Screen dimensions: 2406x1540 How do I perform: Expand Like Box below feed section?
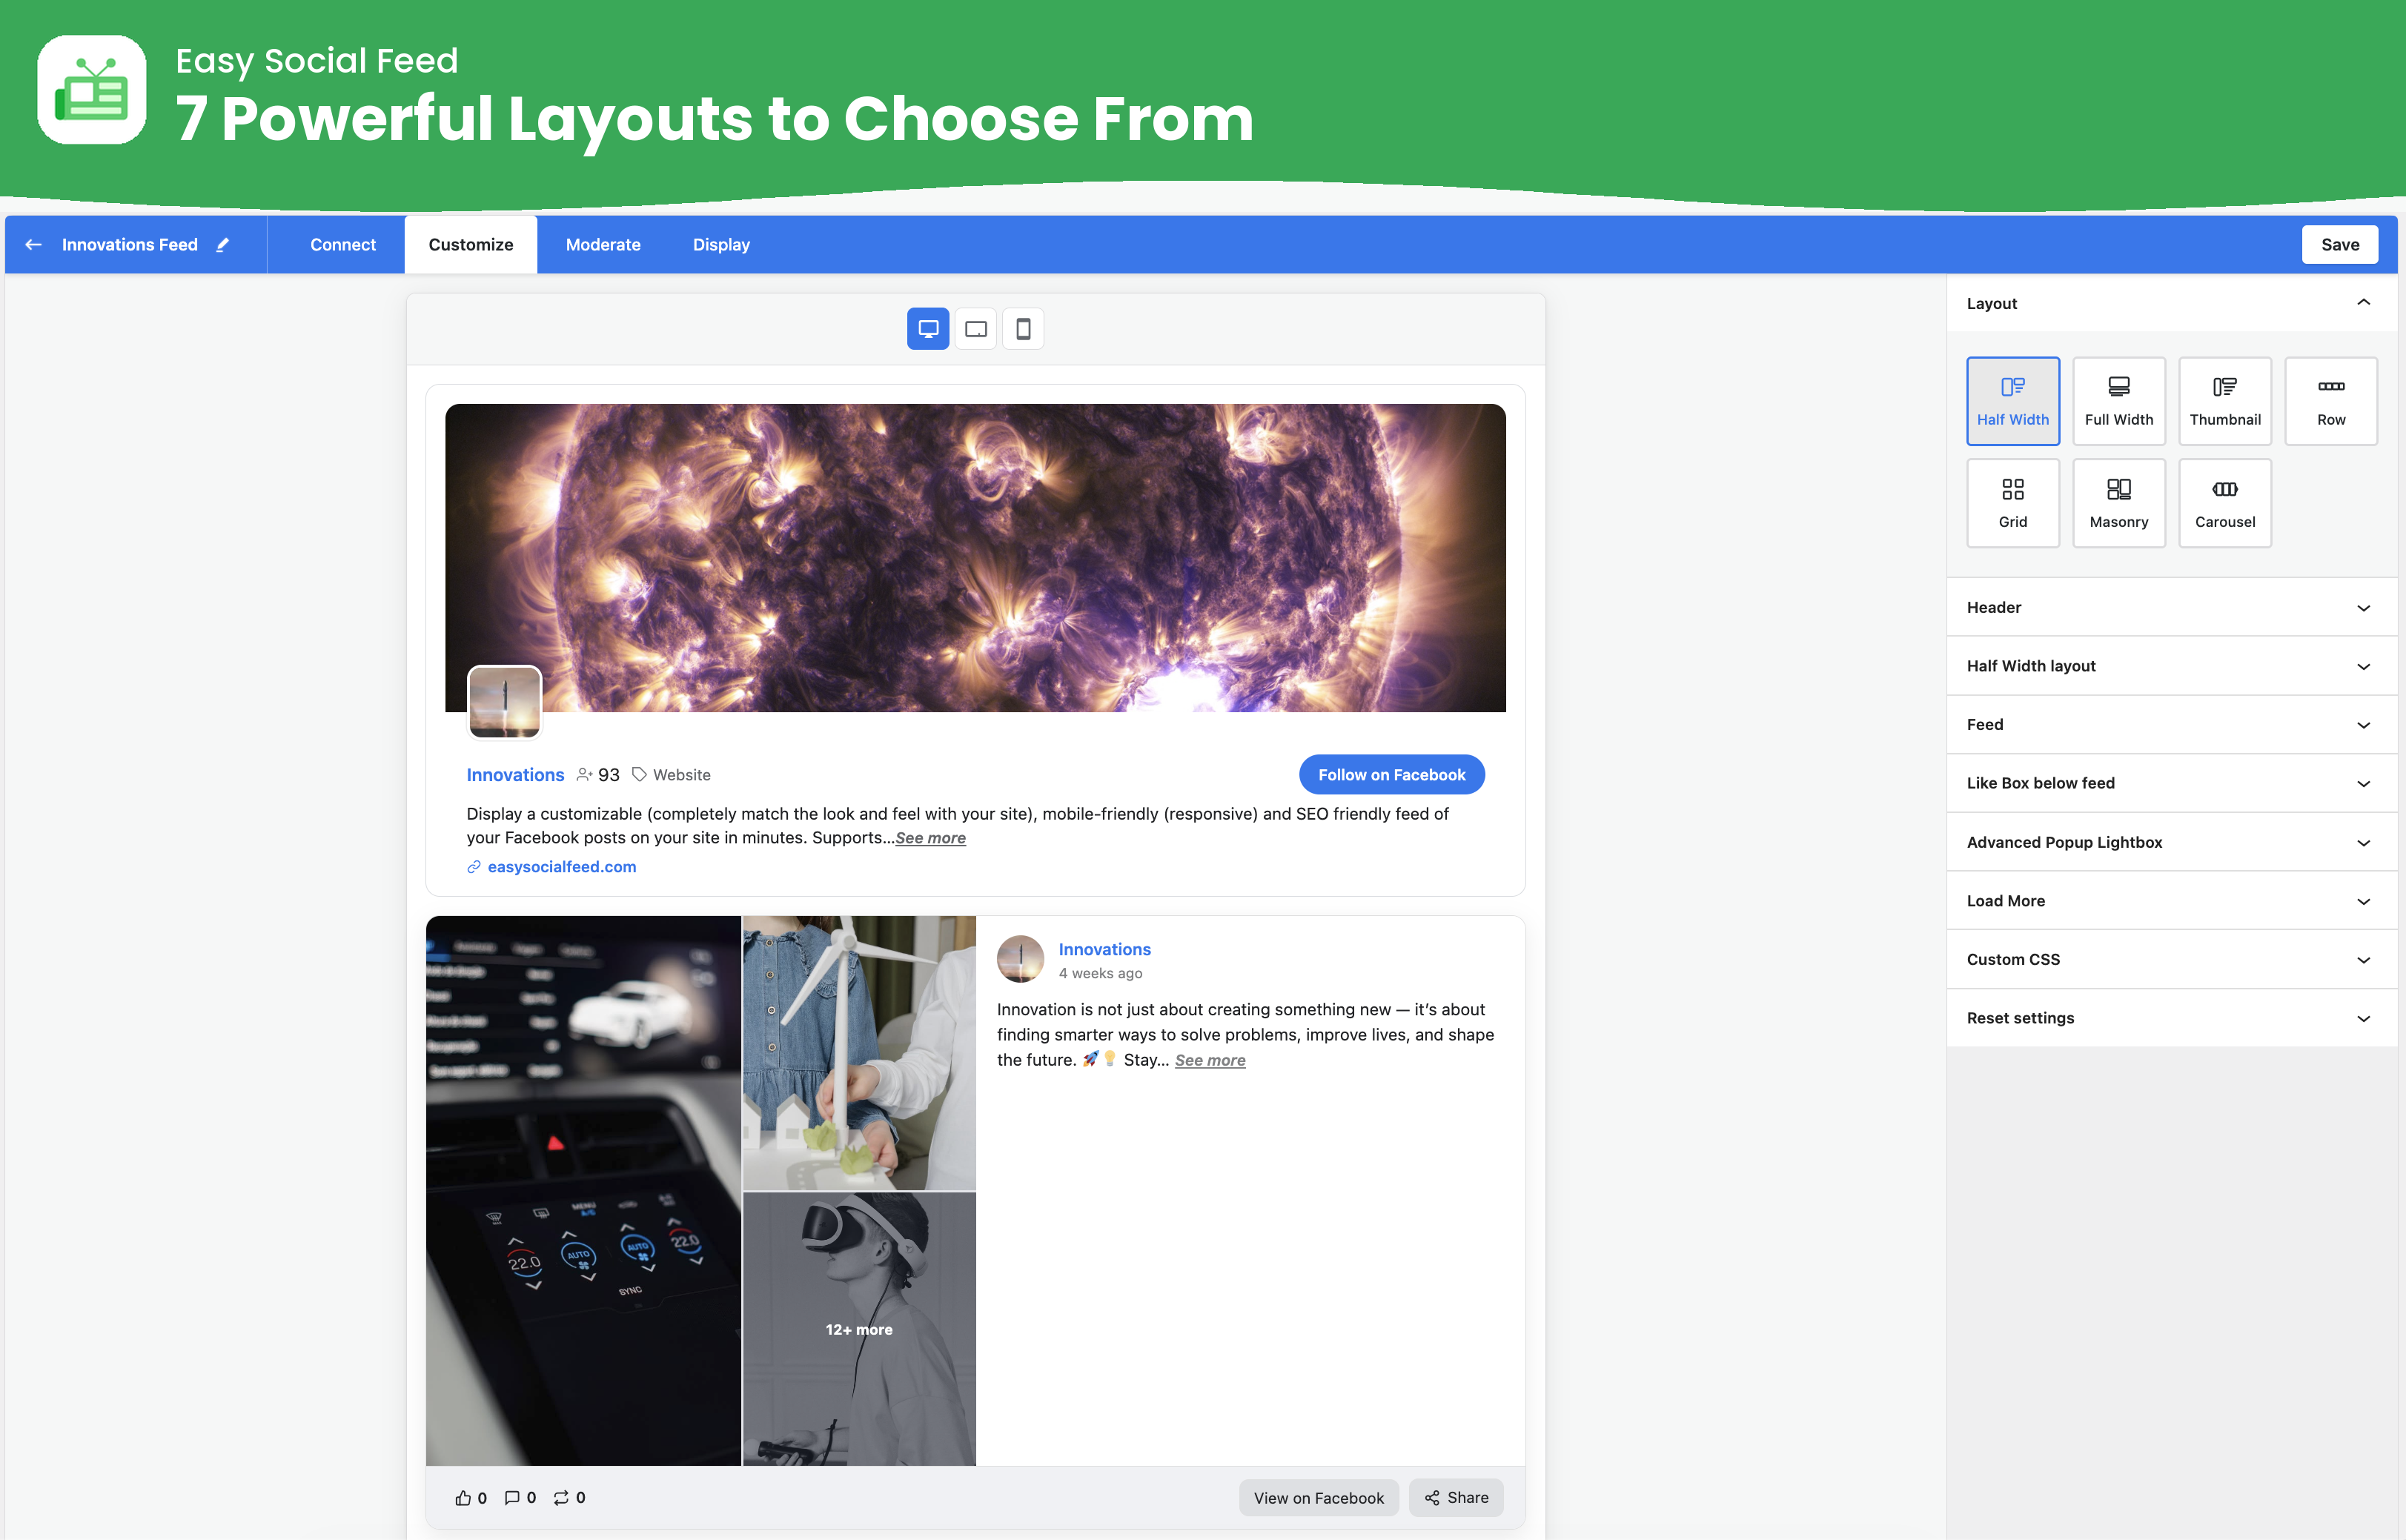[2171, 783]
